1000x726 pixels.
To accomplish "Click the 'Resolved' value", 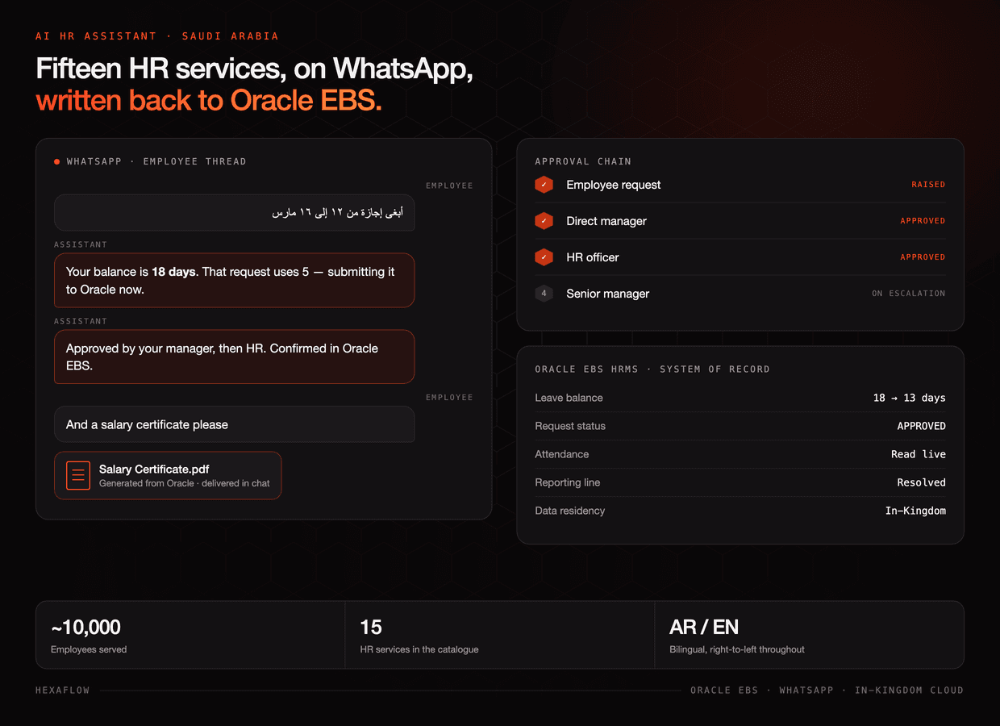I will tap(922, 482).
